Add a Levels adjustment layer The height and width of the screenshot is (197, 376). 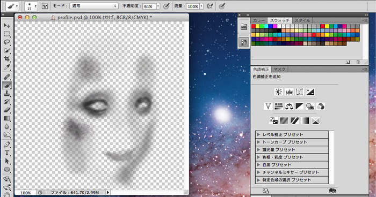pyautogui.click(x=289, y=92)
